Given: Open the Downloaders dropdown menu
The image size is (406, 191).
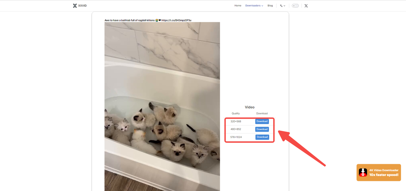Looking at the screenshot, I should click(x=254, y=5).
